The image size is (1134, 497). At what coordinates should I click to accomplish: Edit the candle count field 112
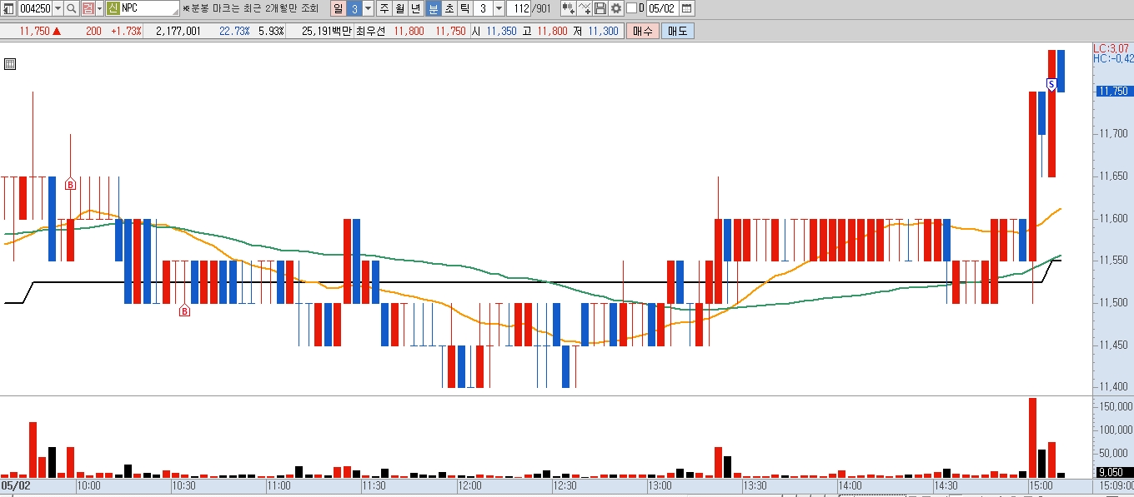coord(519,8)
